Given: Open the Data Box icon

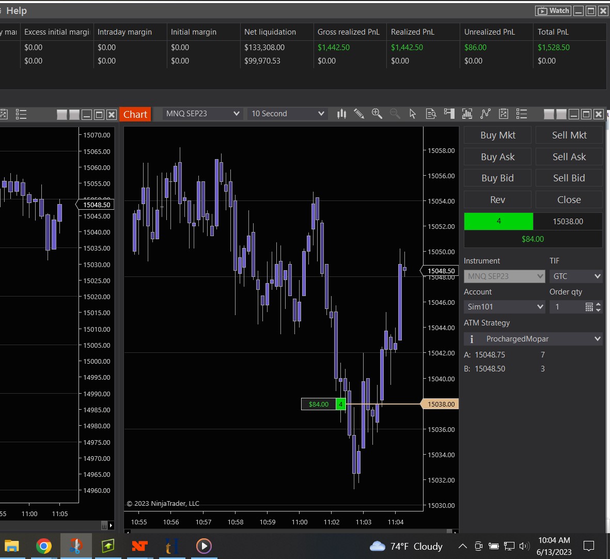Looking at the screenshot, I should coord(431,114).
